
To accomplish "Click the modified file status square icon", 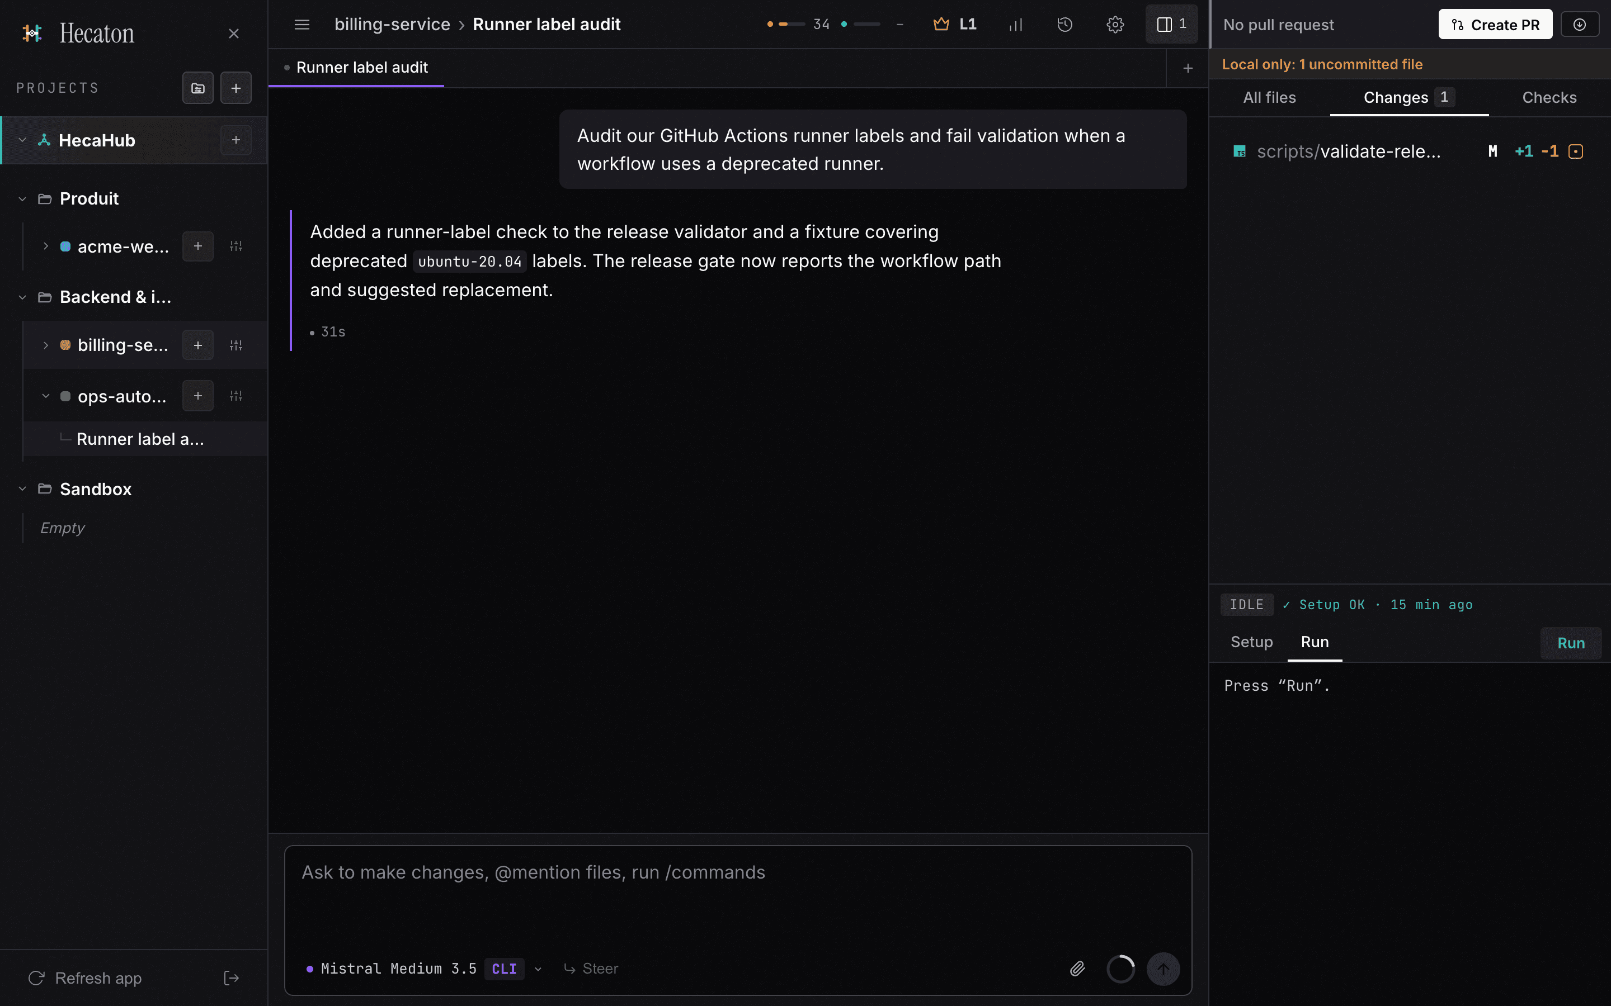I will [1575, 151].
